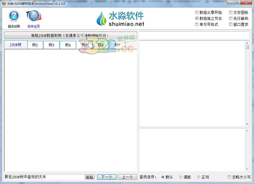Click lower pane scrollbar up arrow

tap(247, 131)
